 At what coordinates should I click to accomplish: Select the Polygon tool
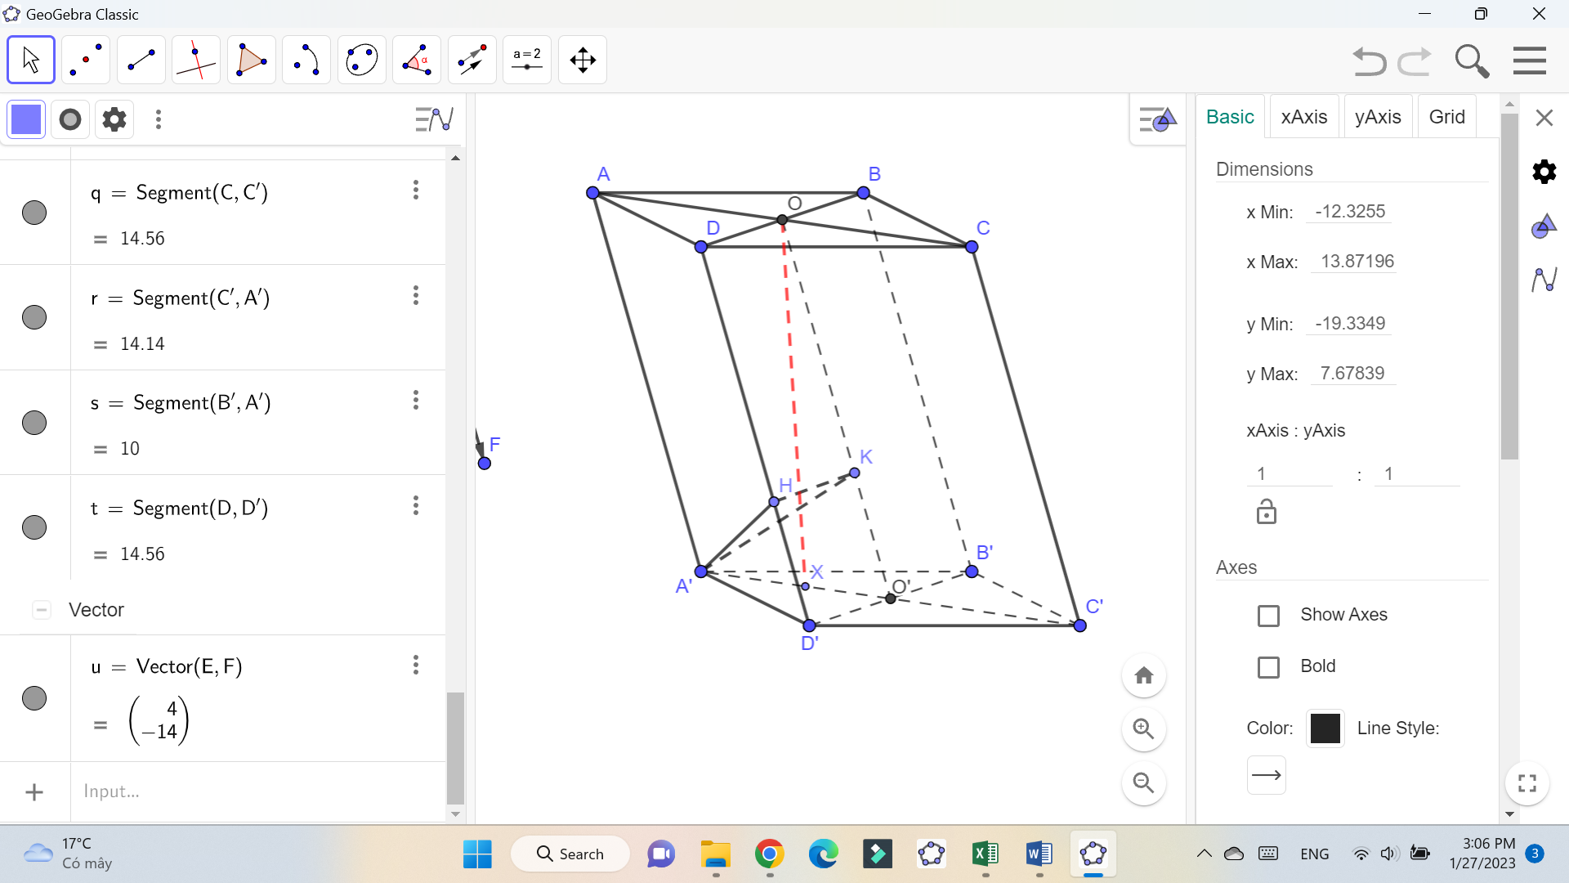point(251,60)
